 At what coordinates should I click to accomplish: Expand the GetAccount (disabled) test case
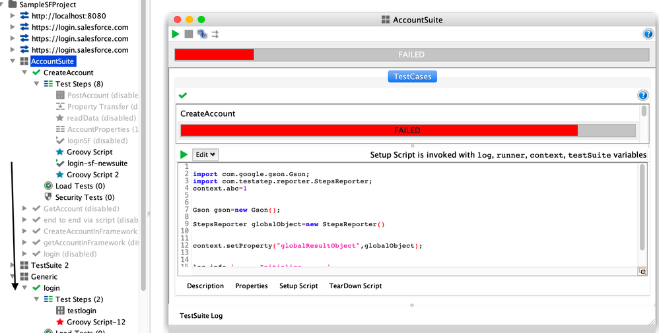tap(25, 208)
